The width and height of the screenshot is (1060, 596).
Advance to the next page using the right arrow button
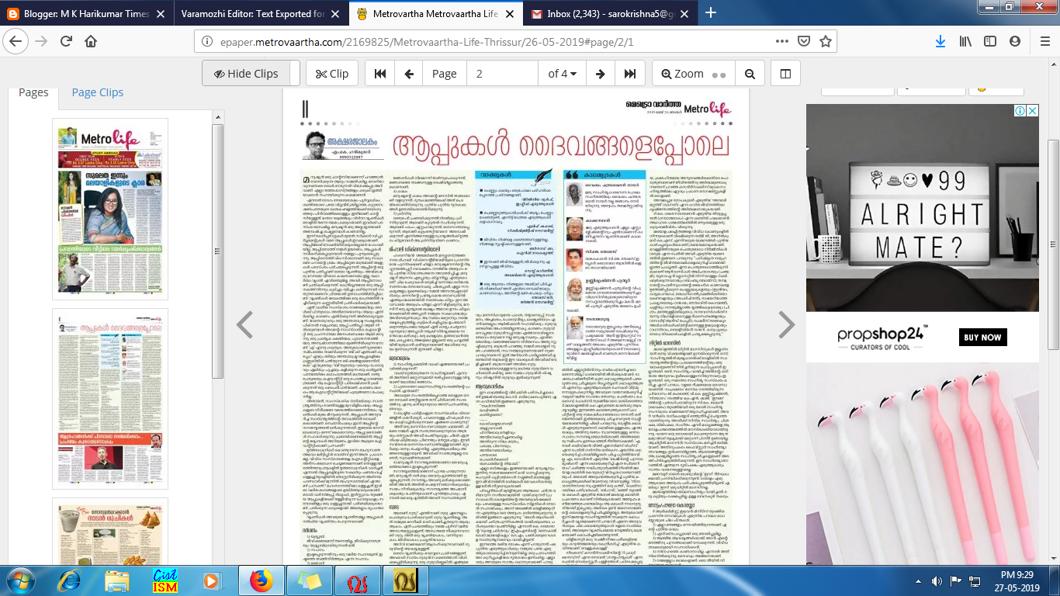pyautogui.click(x=600, y=74)
